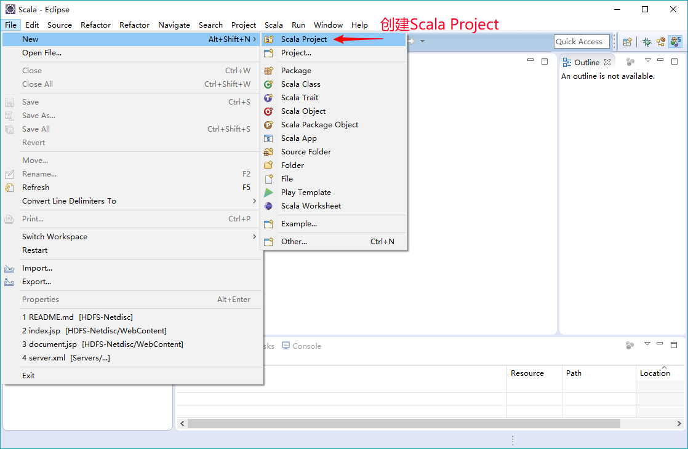Open the Window menu

pos(328,25)
